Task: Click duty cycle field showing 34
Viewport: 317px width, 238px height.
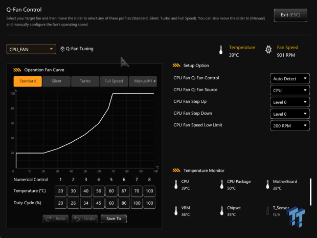Action: tap(86, 203)
